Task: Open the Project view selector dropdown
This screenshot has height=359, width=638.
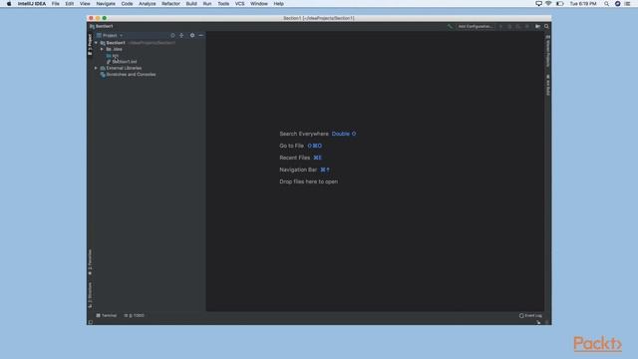Action: point(110,36)
